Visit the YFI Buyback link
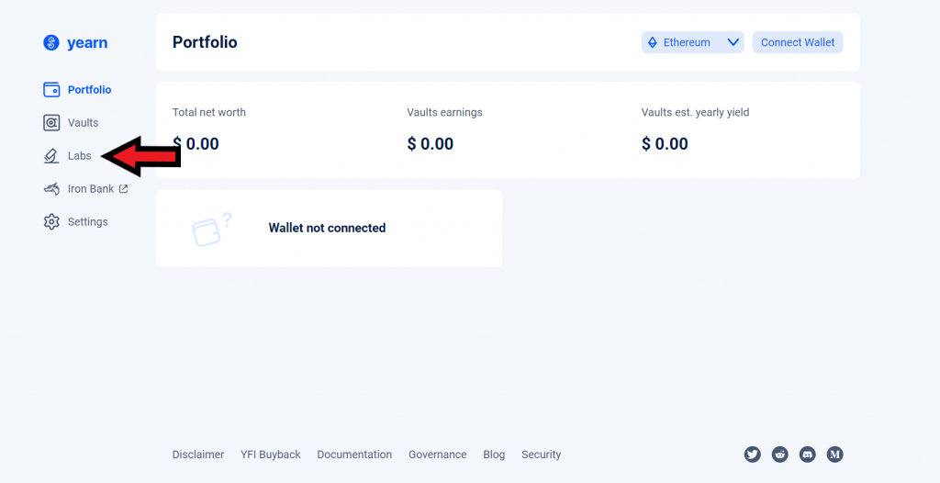The width and height of the screenshot is (940, 483). pyautogui.click(x=271, y=455)
